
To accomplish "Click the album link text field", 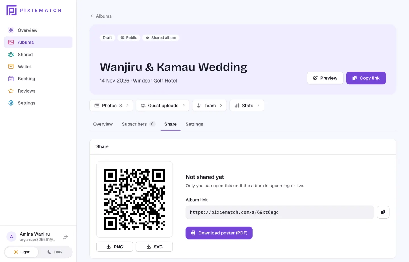I will [280, 212].
